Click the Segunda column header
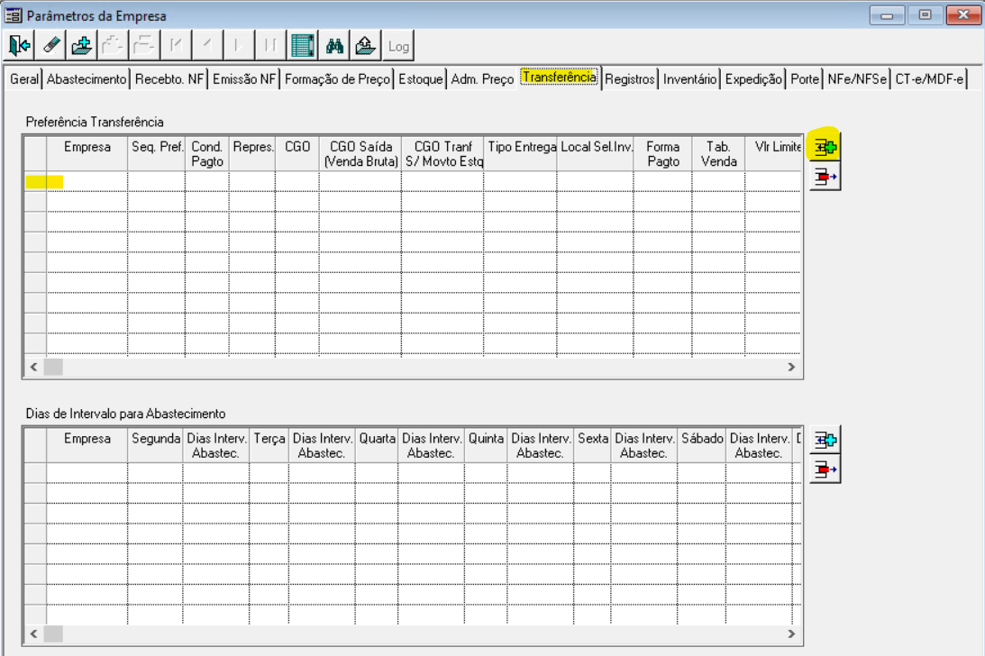This screenshot has height=656, width=985. [x=156, y=445]
